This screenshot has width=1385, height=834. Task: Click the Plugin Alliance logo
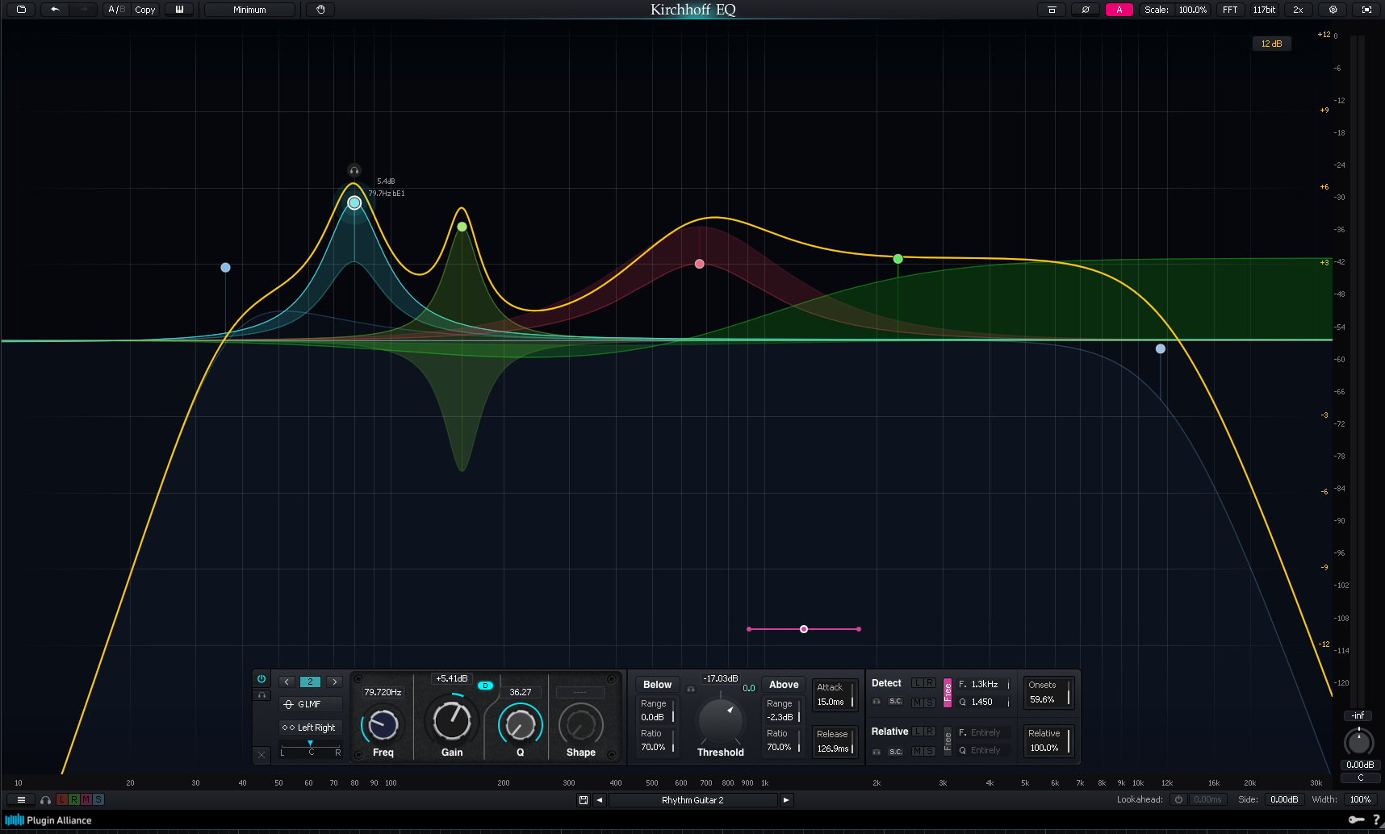(48, 820)
